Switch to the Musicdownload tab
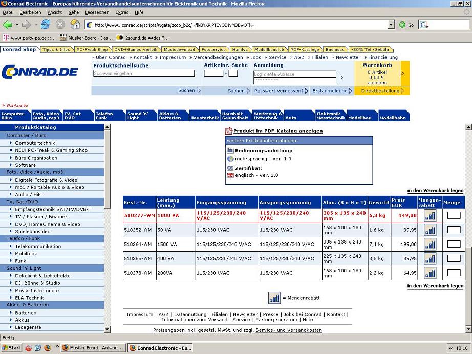The height and width of the screenshot is (354, 472). click(179, 49)
